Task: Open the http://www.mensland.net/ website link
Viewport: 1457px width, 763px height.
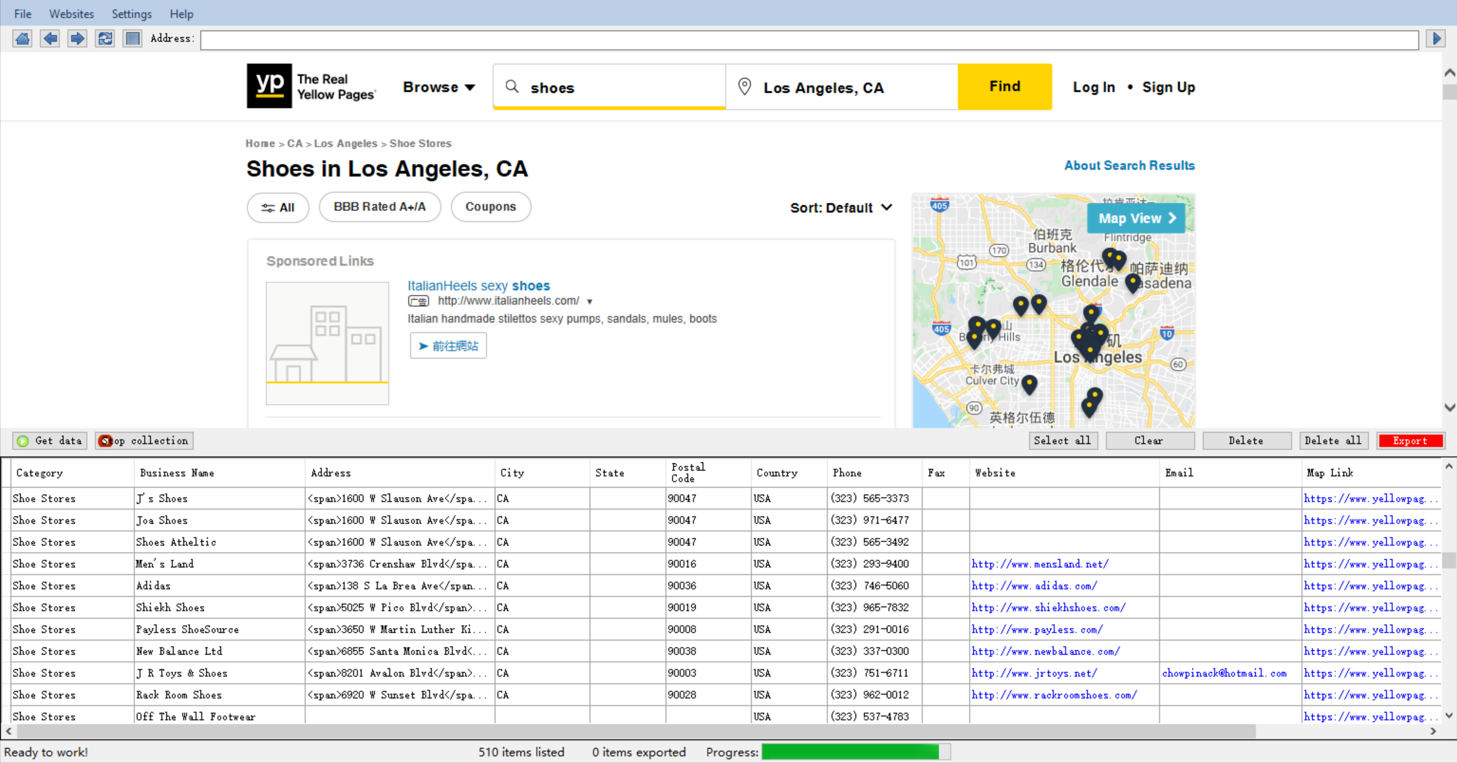Action: (x=1040, y=564)
